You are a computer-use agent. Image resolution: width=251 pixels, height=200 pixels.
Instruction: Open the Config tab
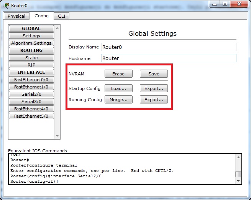[x=41, y=16]
